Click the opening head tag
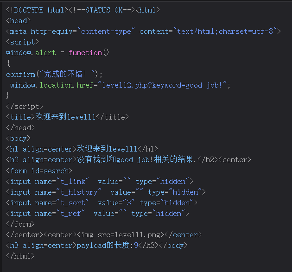The height and width of the screenshot is (272, 292). [18, 20]
